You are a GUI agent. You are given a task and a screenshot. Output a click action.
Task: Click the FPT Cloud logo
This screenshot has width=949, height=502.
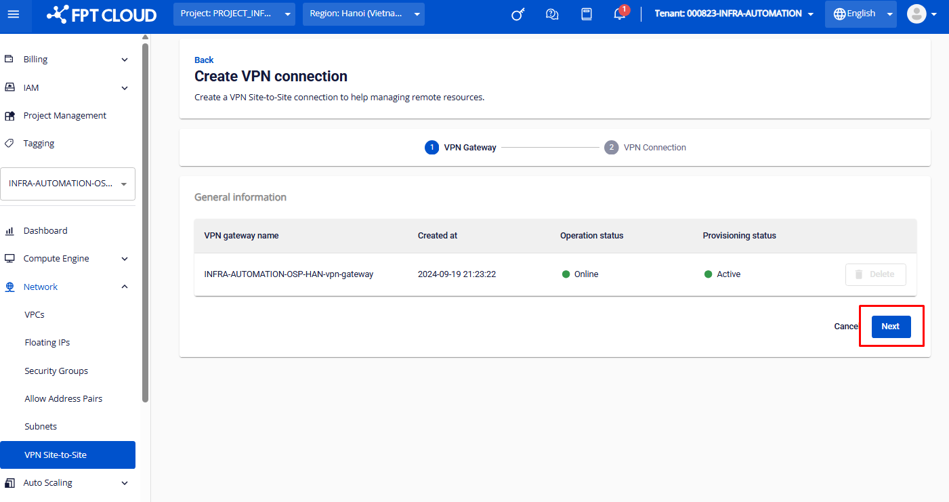pyautogui.click(x=102, y=14)
